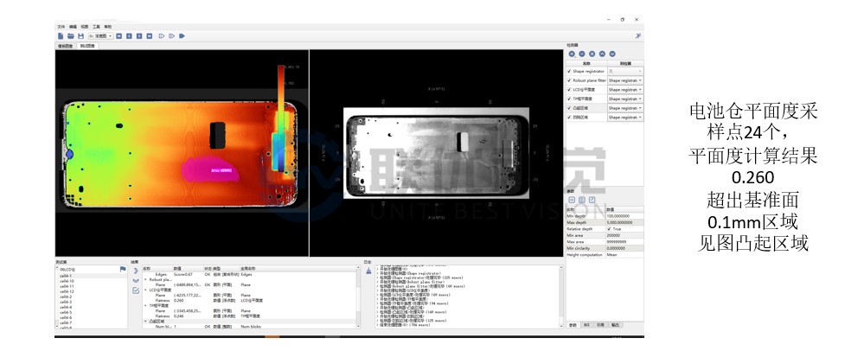864x351 pixels.
Task: Click the Min depth value field
Action: [x=623, y=215]
